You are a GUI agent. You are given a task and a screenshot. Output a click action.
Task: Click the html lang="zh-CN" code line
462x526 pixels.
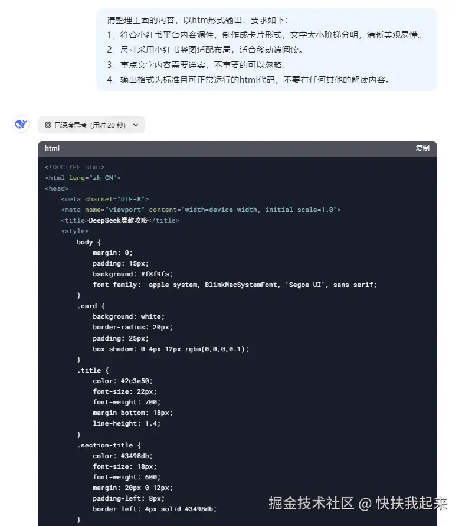83,178
